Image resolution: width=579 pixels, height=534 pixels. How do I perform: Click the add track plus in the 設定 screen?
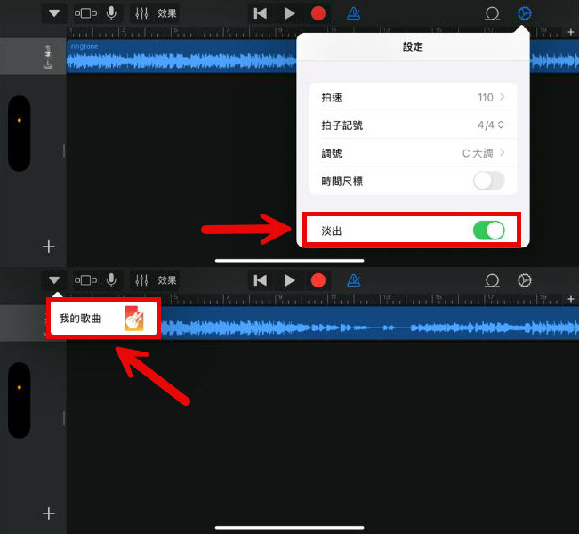tap(49, 247)
